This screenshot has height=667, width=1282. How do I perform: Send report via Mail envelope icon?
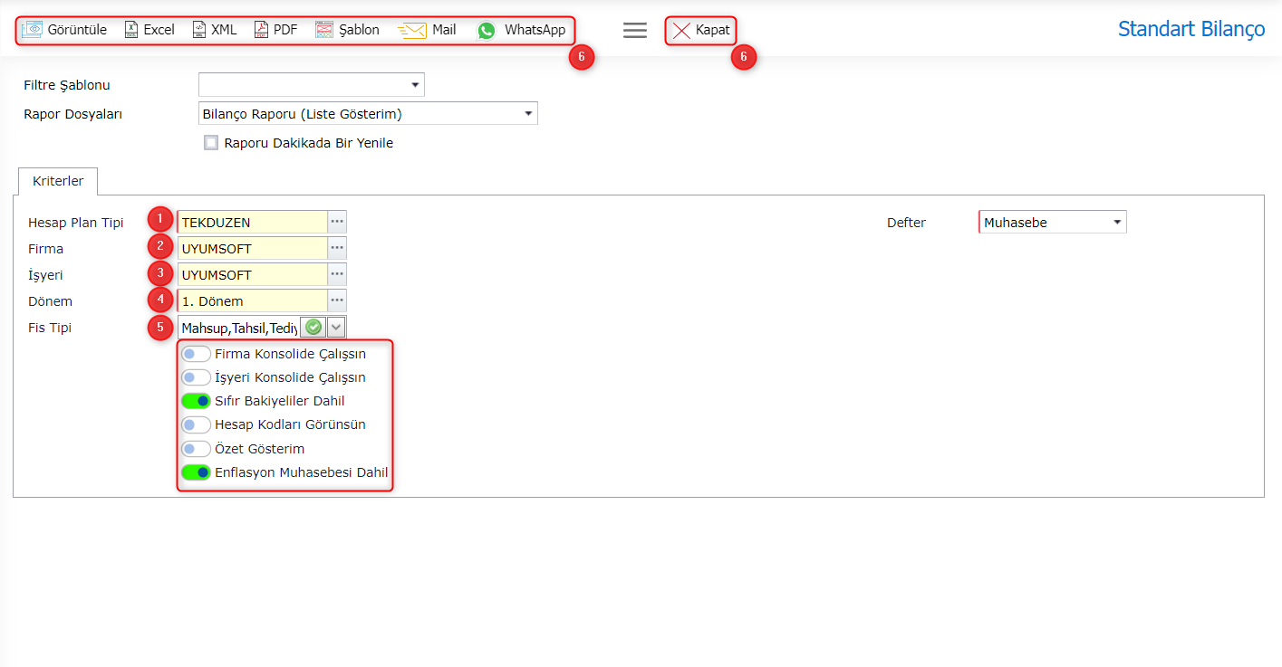412,30
